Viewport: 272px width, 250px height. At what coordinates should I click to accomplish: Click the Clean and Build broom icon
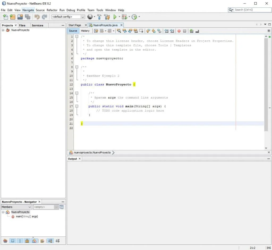point(107,17)
